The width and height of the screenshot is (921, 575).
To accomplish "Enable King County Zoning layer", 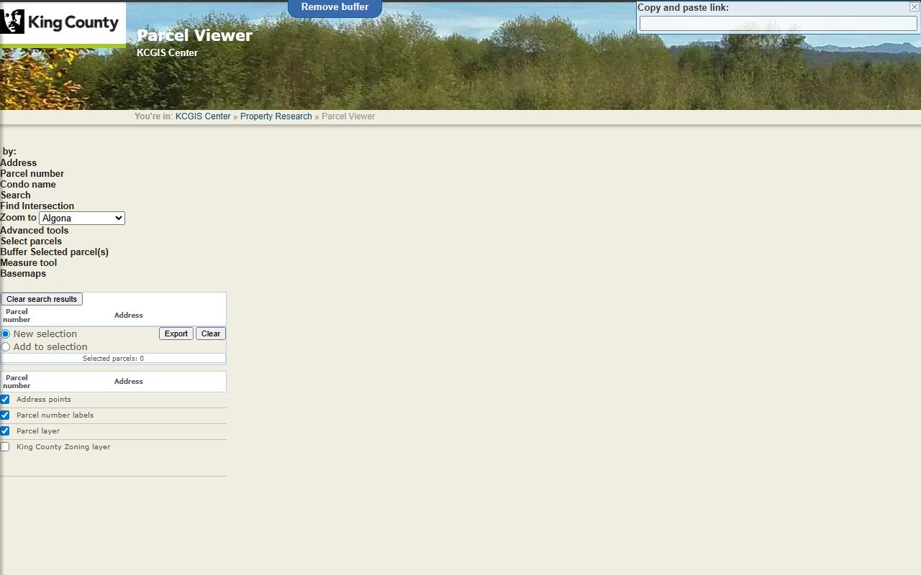I will tap(5, 447).
